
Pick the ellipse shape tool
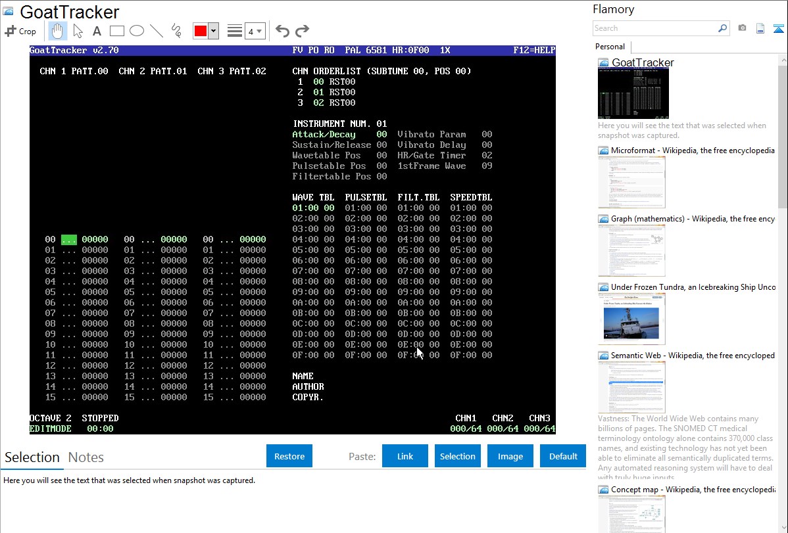tap(136, 31)
